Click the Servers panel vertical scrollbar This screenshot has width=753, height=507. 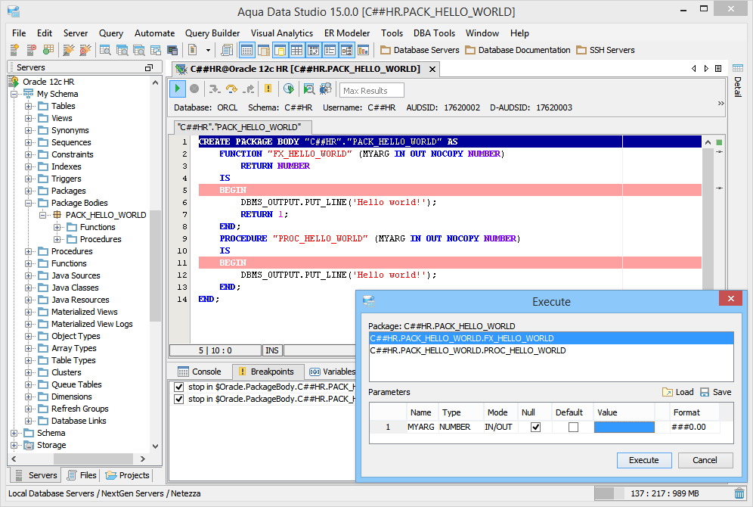[156, 265]
